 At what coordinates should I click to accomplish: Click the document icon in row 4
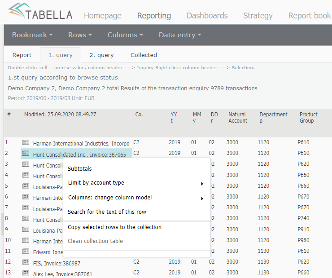pyautogui.click(x=26, y=175)
